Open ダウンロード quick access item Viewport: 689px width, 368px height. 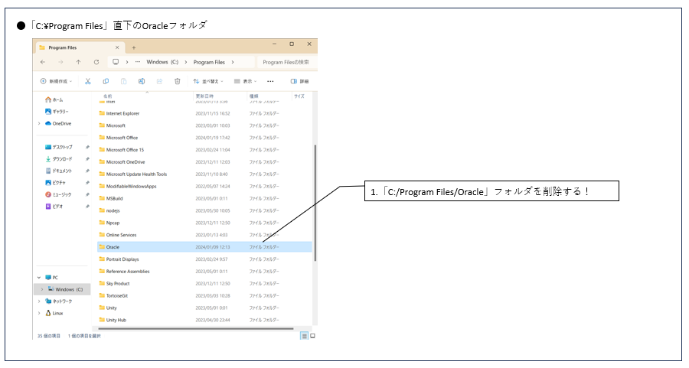click(58, 159)
